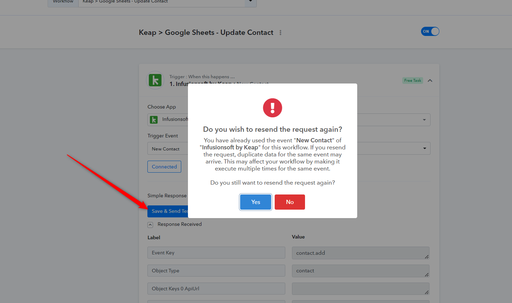This screenshot has height=303, width=512.
Task: Toggle the workflow ON switch
Action: (x=430, y=31)
